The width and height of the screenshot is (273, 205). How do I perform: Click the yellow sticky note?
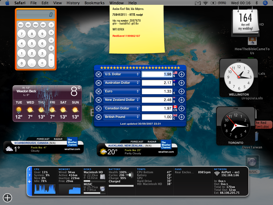pyautogui.click(x=137, y=29)
